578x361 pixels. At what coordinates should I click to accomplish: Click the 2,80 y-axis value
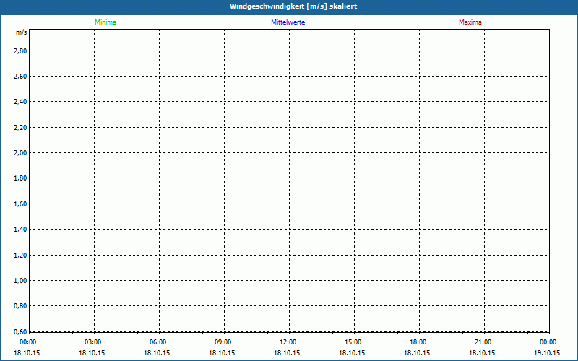tap(20, 51)
